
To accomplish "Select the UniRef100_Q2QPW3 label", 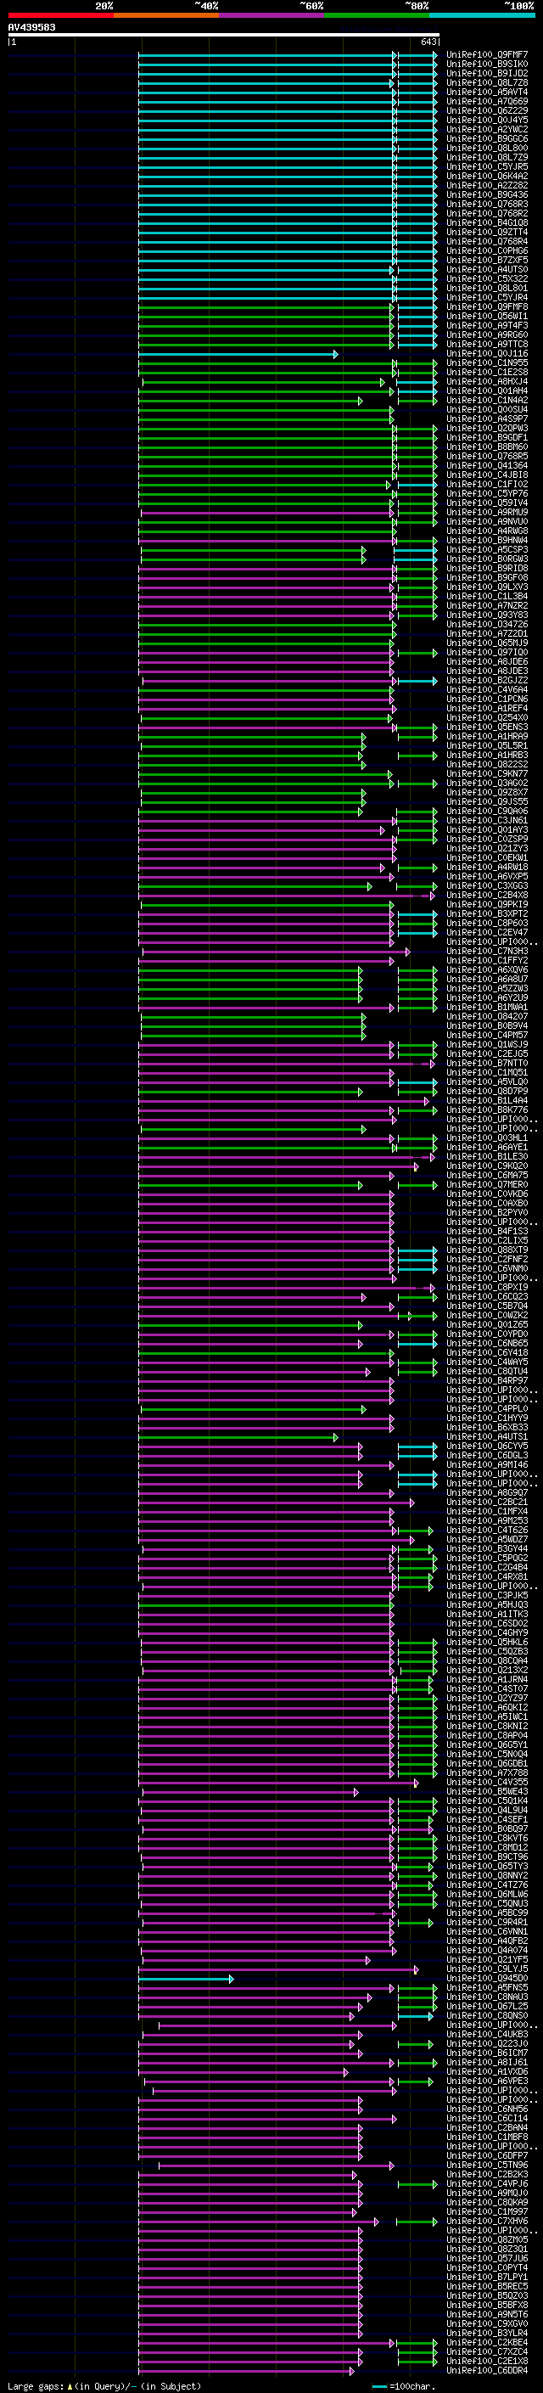I will pos(487,428).
